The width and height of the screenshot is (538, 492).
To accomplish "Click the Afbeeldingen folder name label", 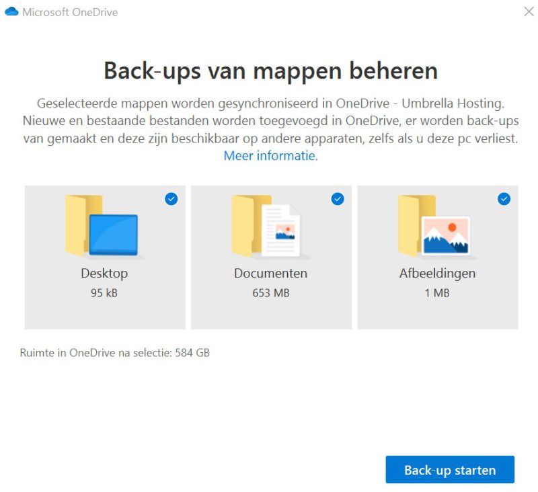I will pos(438,274).
